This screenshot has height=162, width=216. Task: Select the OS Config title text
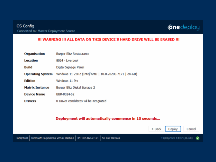click(x=25, y=26)
